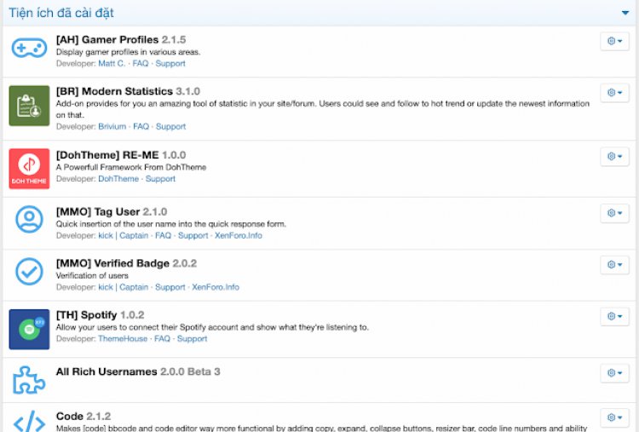The height and width of the screenshot is (432, 639).
Task: Open developer link ThemeHouse
Action: [x=123, y=339]
